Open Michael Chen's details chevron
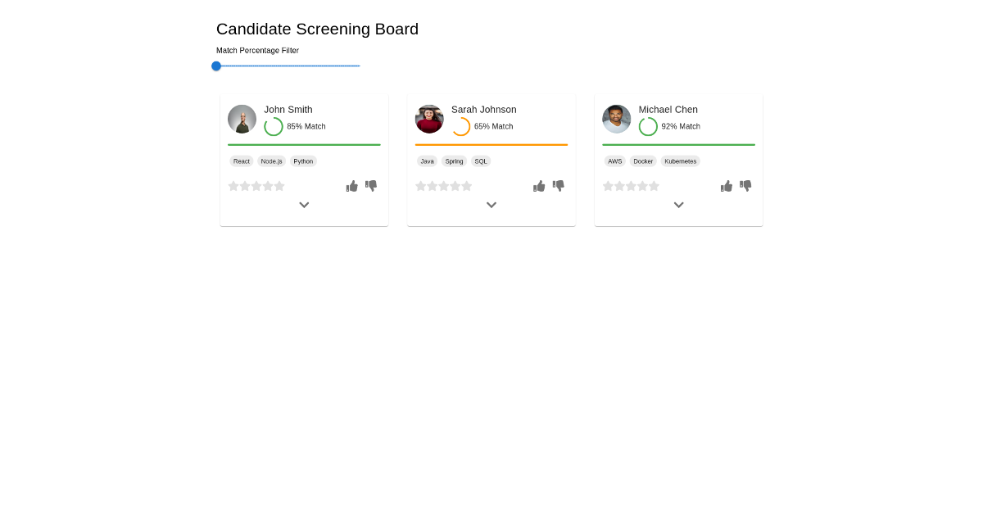The image size is (983, 516). point(678,205)
